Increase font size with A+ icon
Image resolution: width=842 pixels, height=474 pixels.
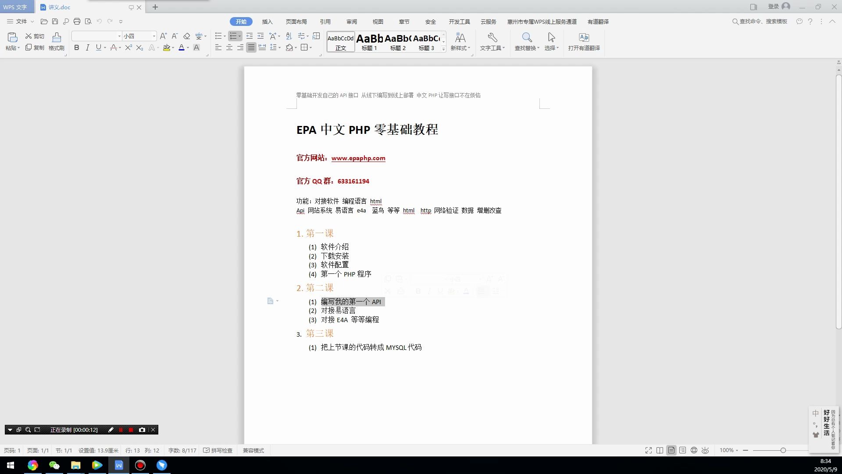(x=163, y=36)
